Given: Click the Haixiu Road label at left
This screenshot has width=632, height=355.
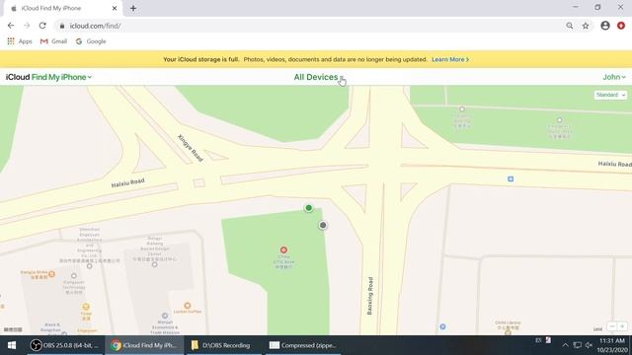Looking at the screenshot, I should click(127, 182).
